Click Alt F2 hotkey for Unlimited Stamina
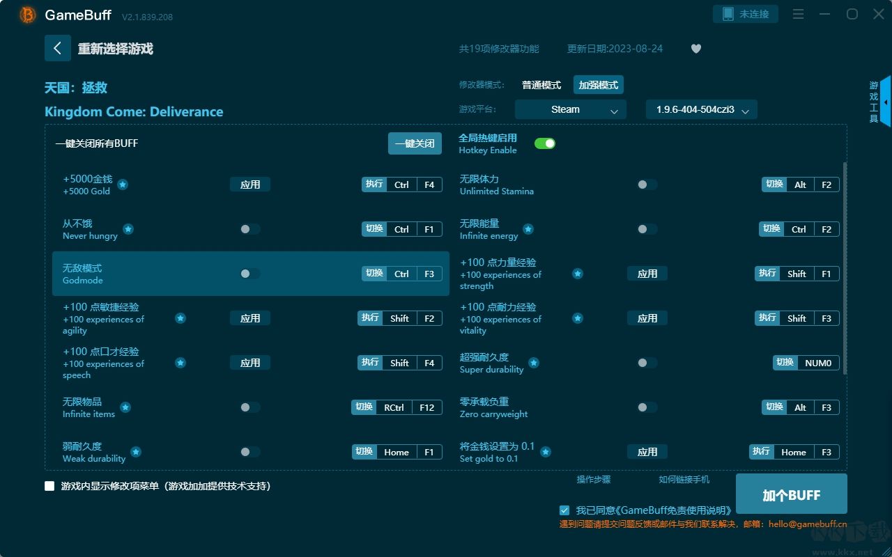The height and width of the screenshot is (557, 892). [x=801, y=185]
